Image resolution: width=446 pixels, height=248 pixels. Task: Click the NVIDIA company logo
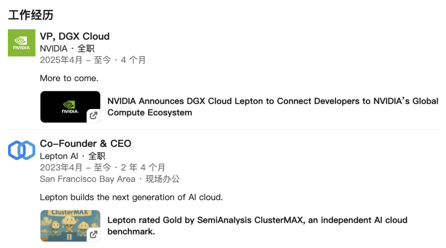[21, 43]
